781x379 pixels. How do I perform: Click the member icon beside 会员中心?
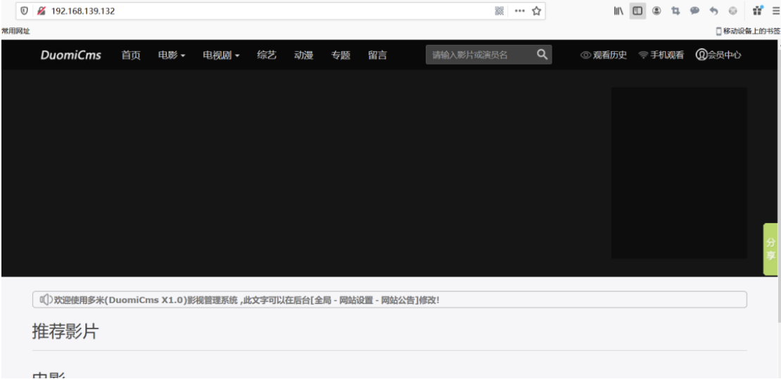pyautogui.click(x=701, y=55)
